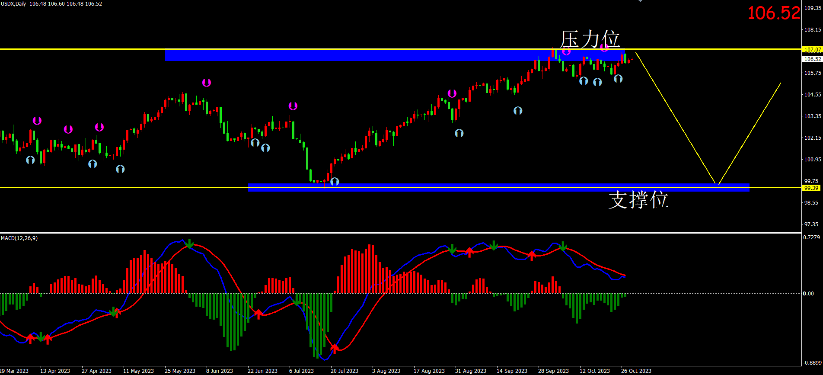823x375 pixels.
Task: Click the green down-arrow at MACD's May peak
Action: pos(189,244)
